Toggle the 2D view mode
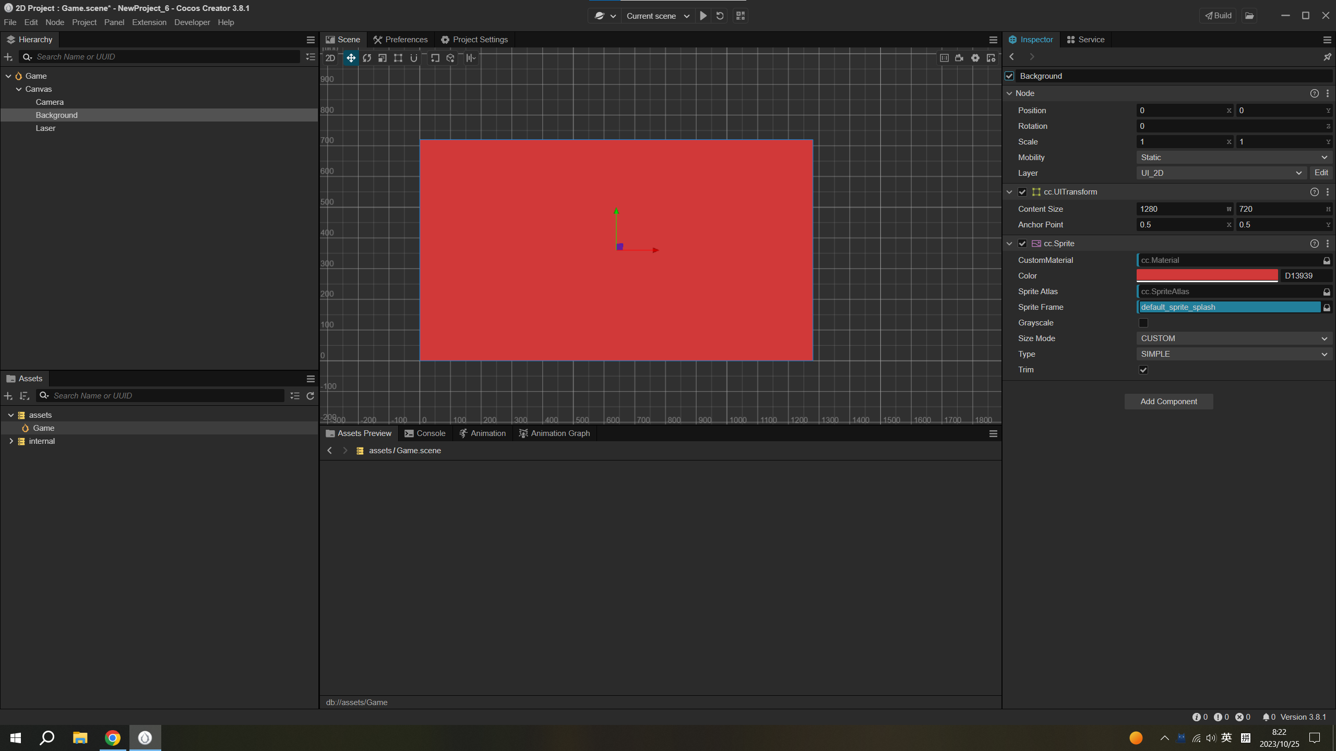Screen dimensions: 1336x751 coord(330,58)
